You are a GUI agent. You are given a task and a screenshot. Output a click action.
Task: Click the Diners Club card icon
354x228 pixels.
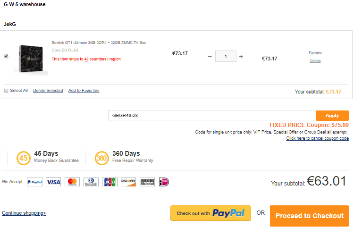coord(91,182)
